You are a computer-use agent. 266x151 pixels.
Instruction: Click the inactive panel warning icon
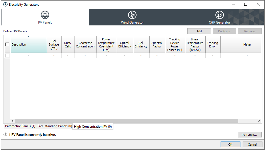pos(5,134)
